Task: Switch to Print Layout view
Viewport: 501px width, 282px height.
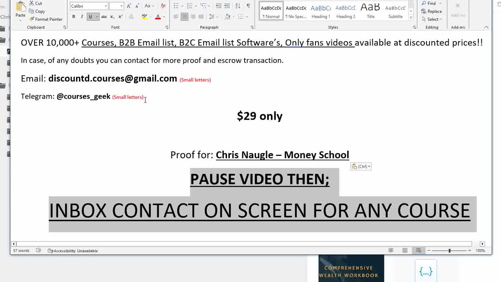Action: pos(405,251)
